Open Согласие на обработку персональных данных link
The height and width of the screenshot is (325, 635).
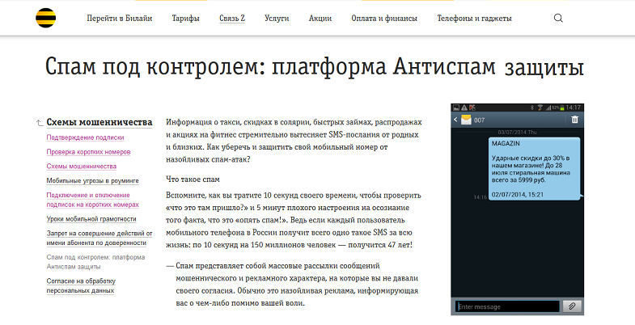81,285
